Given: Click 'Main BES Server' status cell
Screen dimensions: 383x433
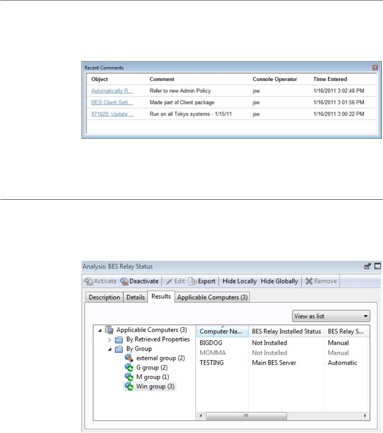Looking at the screenshot, I should pyautogui.click(x=274, y=363).
